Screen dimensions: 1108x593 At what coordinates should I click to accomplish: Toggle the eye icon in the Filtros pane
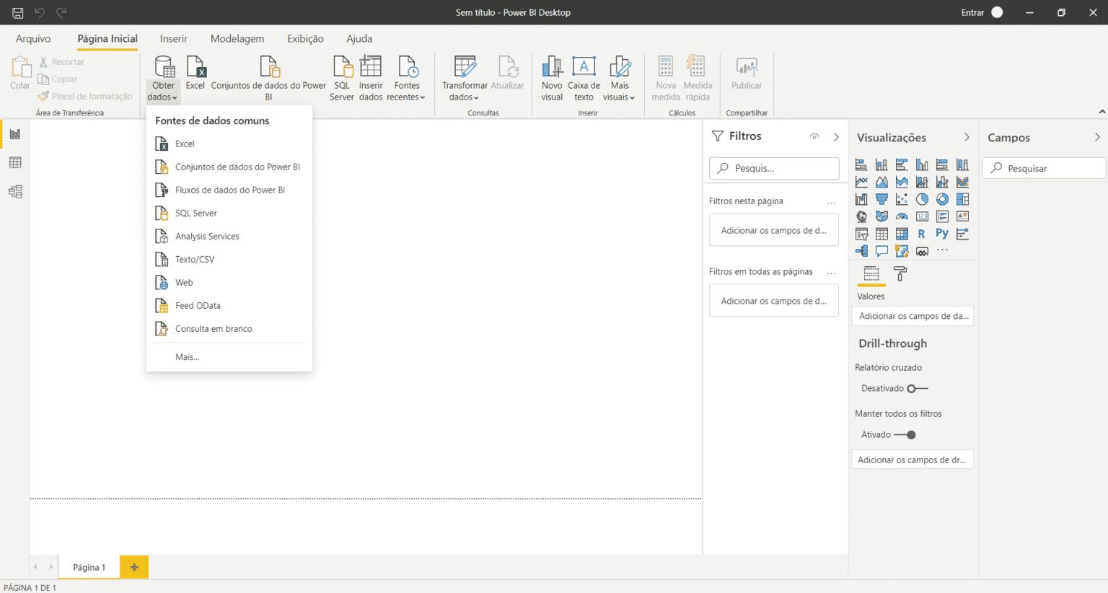pyautogui.click(x=814, y=136)
